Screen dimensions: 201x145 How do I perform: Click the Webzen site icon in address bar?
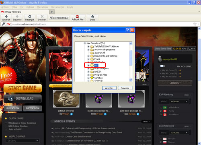(9, 24)
